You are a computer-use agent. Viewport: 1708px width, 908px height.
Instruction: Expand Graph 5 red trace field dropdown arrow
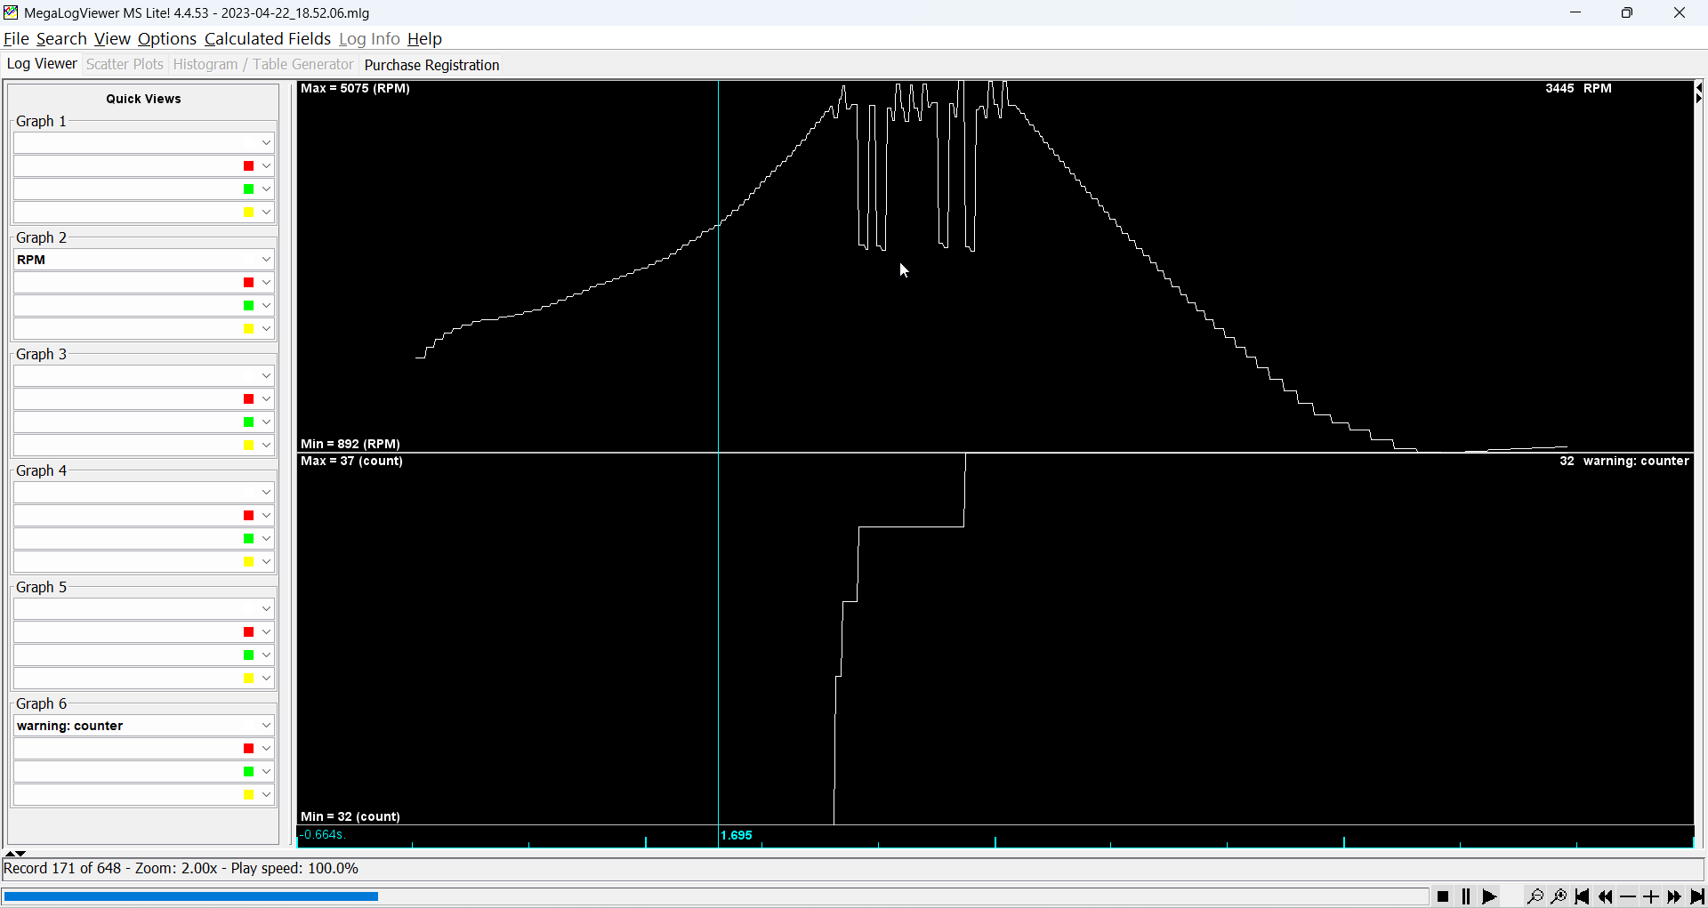(266, 632)
